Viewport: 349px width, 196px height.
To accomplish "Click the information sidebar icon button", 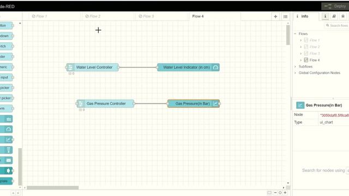I will coord(325,16).
